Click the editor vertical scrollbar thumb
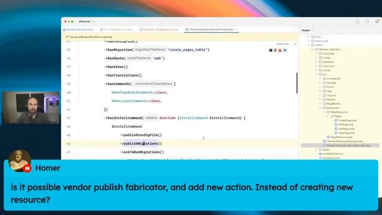Viewport: 382px width, 215px height. pyautogui.click(x=297, y=83)
